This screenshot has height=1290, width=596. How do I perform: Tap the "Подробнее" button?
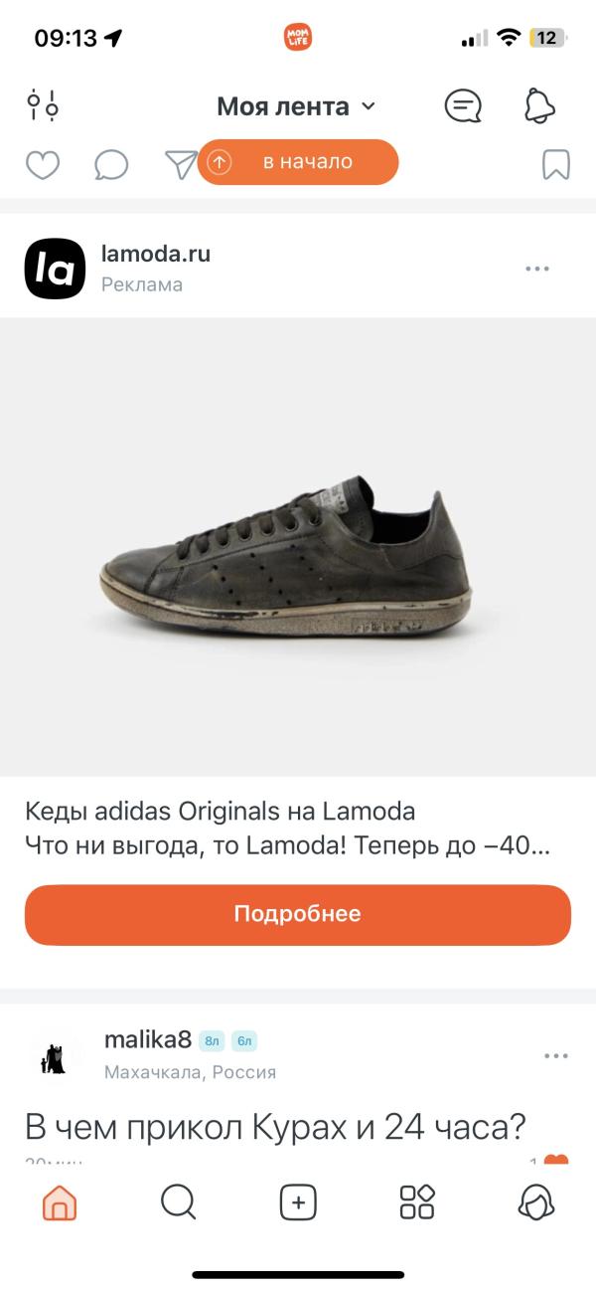pos(298,914)
